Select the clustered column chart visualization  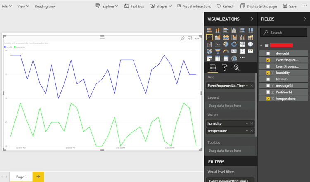pos(234,30)
